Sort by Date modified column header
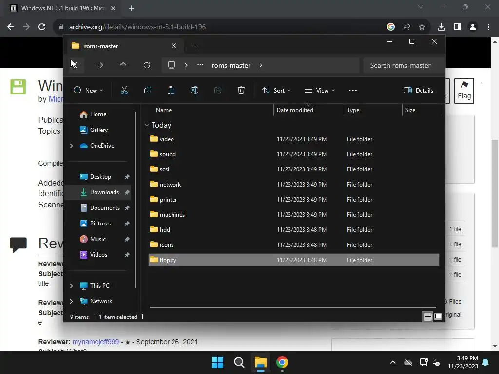499x374 pixels. (295, 110)
